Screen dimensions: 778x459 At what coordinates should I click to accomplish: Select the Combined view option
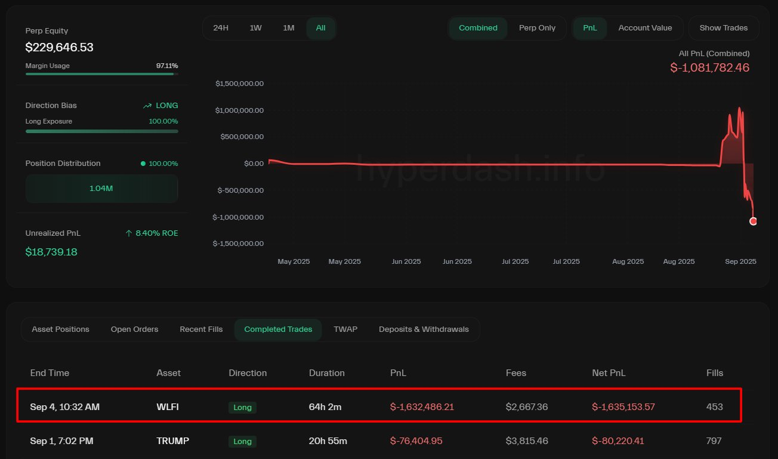[478, 28]
